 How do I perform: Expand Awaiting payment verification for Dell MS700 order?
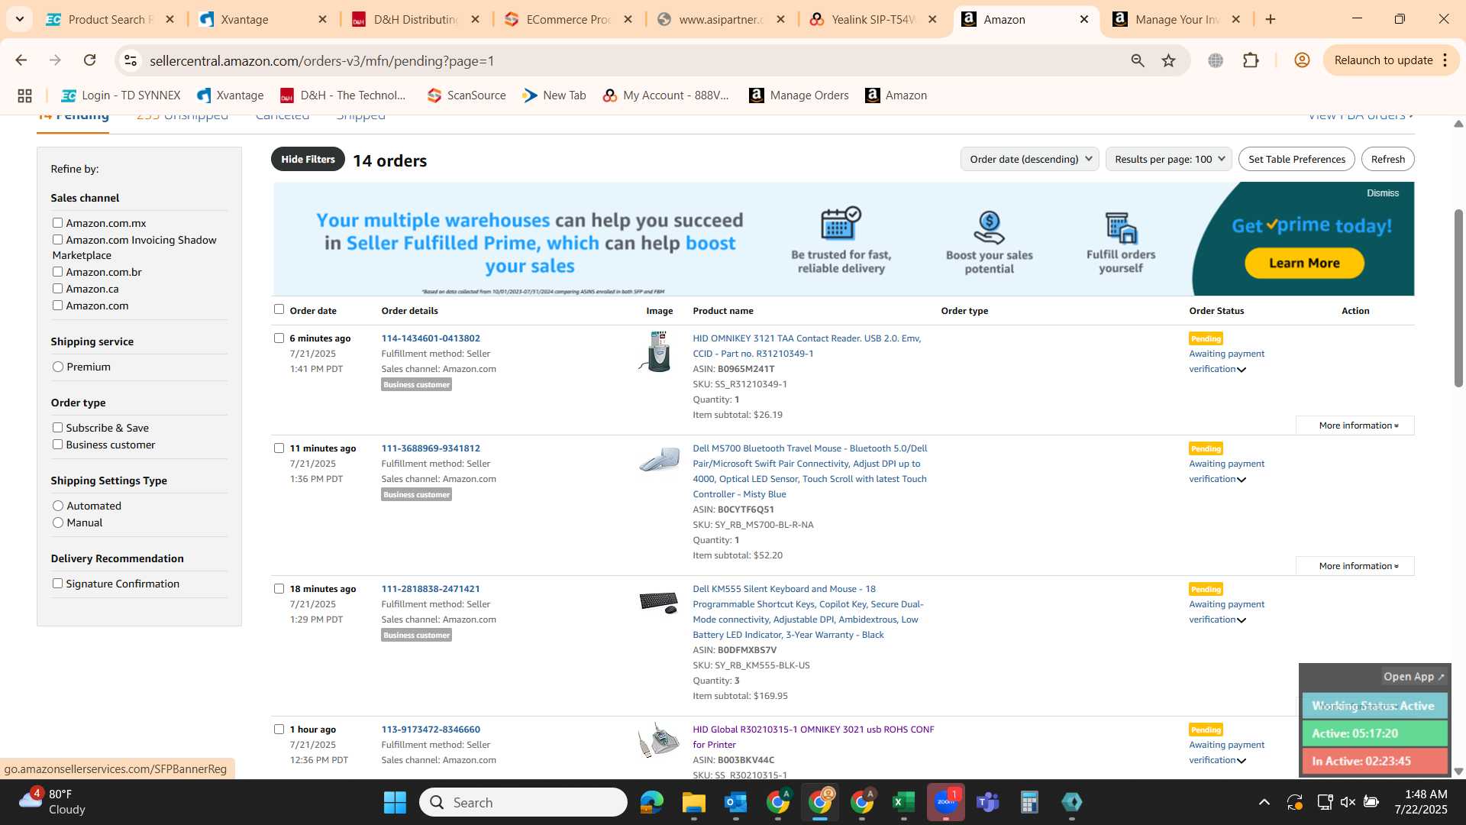(x=1226, y=471)
